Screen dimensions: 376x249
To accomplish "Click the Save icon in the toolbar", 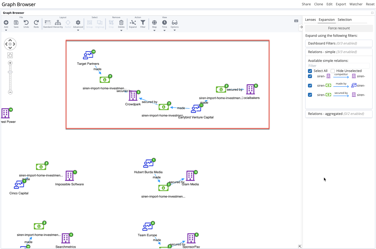I will 16,24.
